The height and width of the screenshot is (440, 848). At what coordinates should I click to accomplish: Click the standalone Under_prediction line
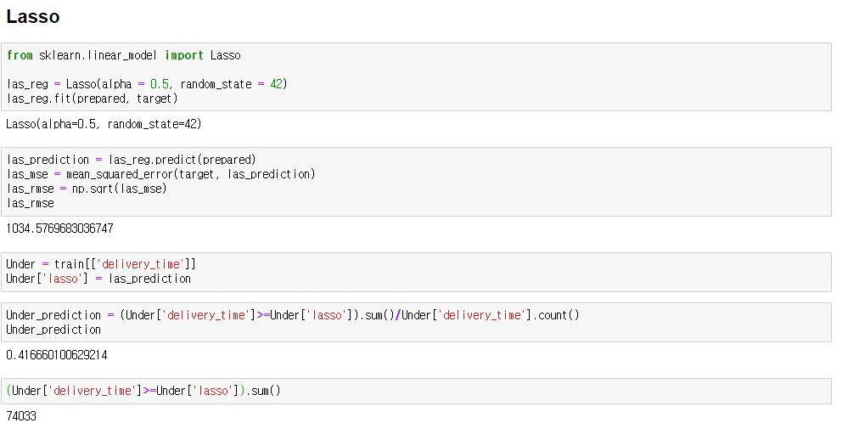click(x=53, y=330)
